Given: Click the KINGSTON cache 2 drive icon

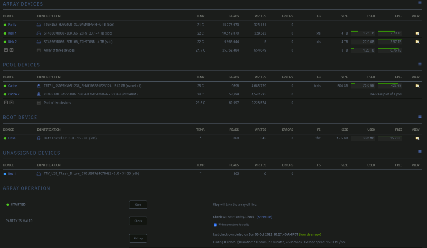Looking at the screenshot, I should [38, 94].
